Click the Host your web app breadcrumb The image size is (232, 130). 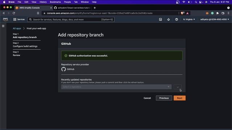[x=36, y=29]
